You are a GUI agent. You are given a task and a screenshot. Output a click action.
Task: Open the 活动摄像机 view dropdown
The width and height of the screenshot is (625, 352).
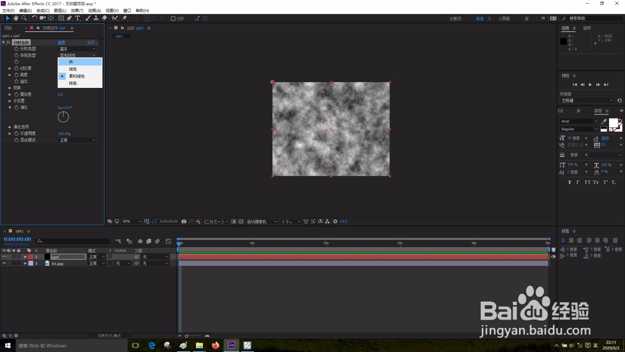coord(262,221)
